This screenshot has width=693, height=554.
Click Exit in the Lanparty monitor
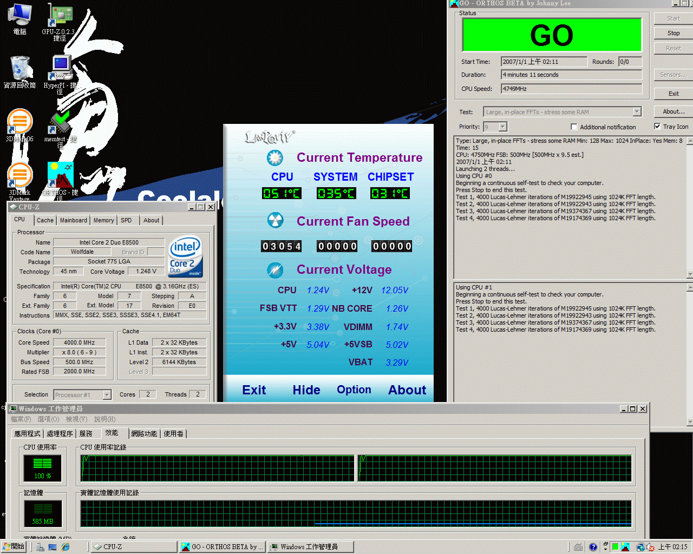(x=254, y=390)
